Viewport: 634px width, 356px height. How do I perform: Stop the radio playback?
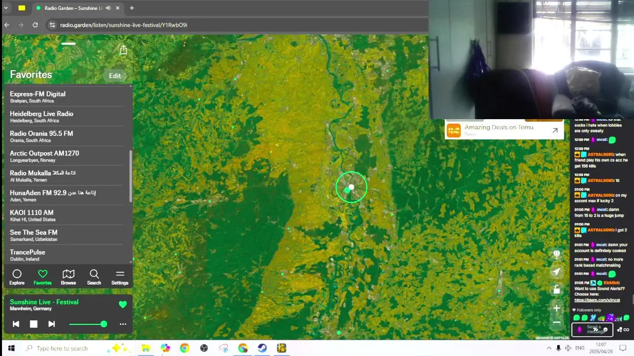(34, 324)
